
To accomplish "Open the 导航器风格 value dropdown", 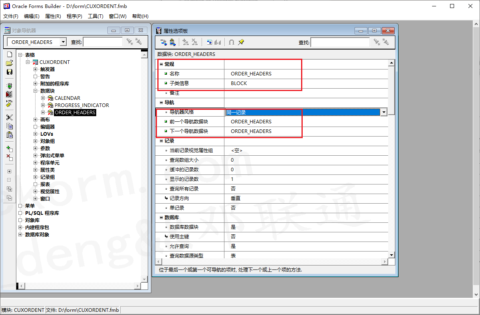I will (384, 112).
